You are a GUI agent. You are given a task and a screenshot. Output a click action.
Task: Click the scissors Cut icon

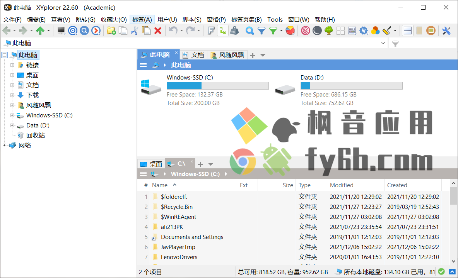(134, 31)
